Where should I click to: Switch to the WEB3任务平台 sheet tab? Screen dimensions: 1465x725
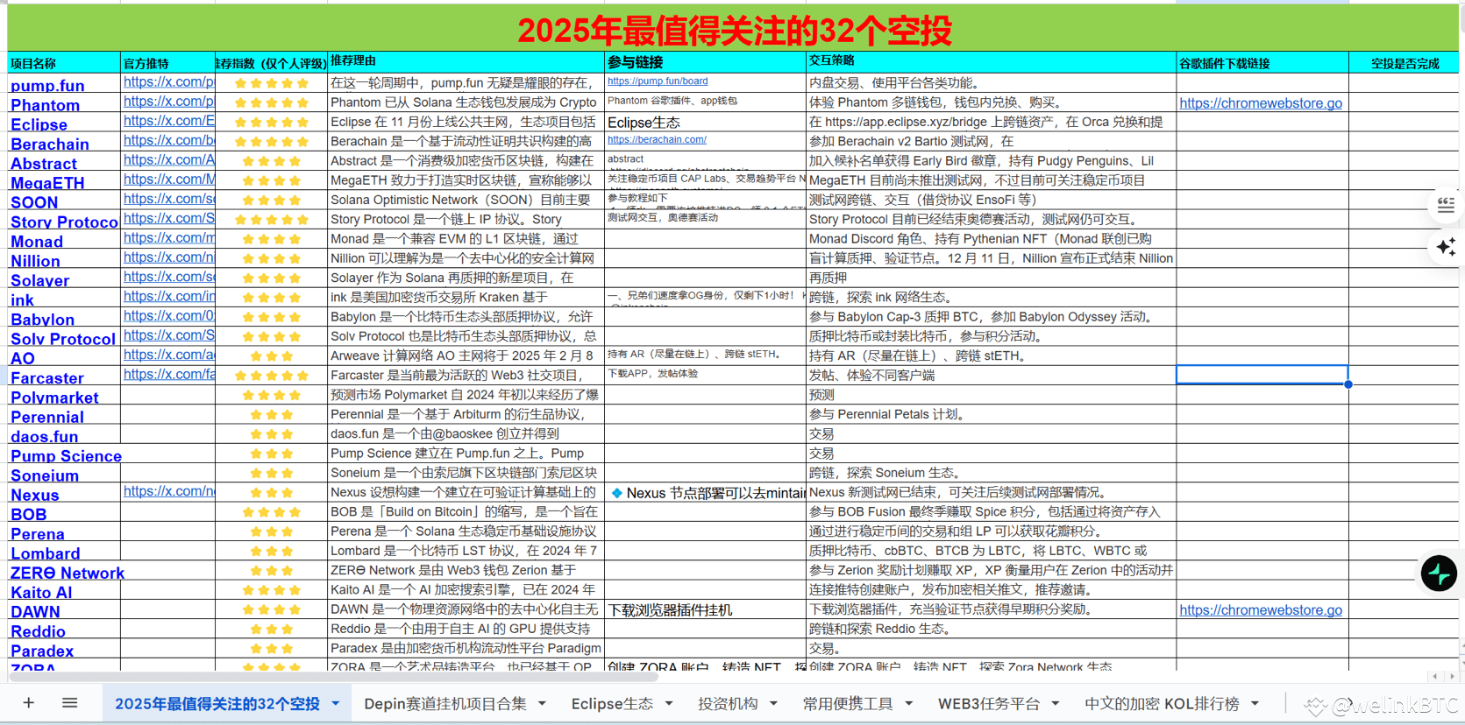[989, 704]
